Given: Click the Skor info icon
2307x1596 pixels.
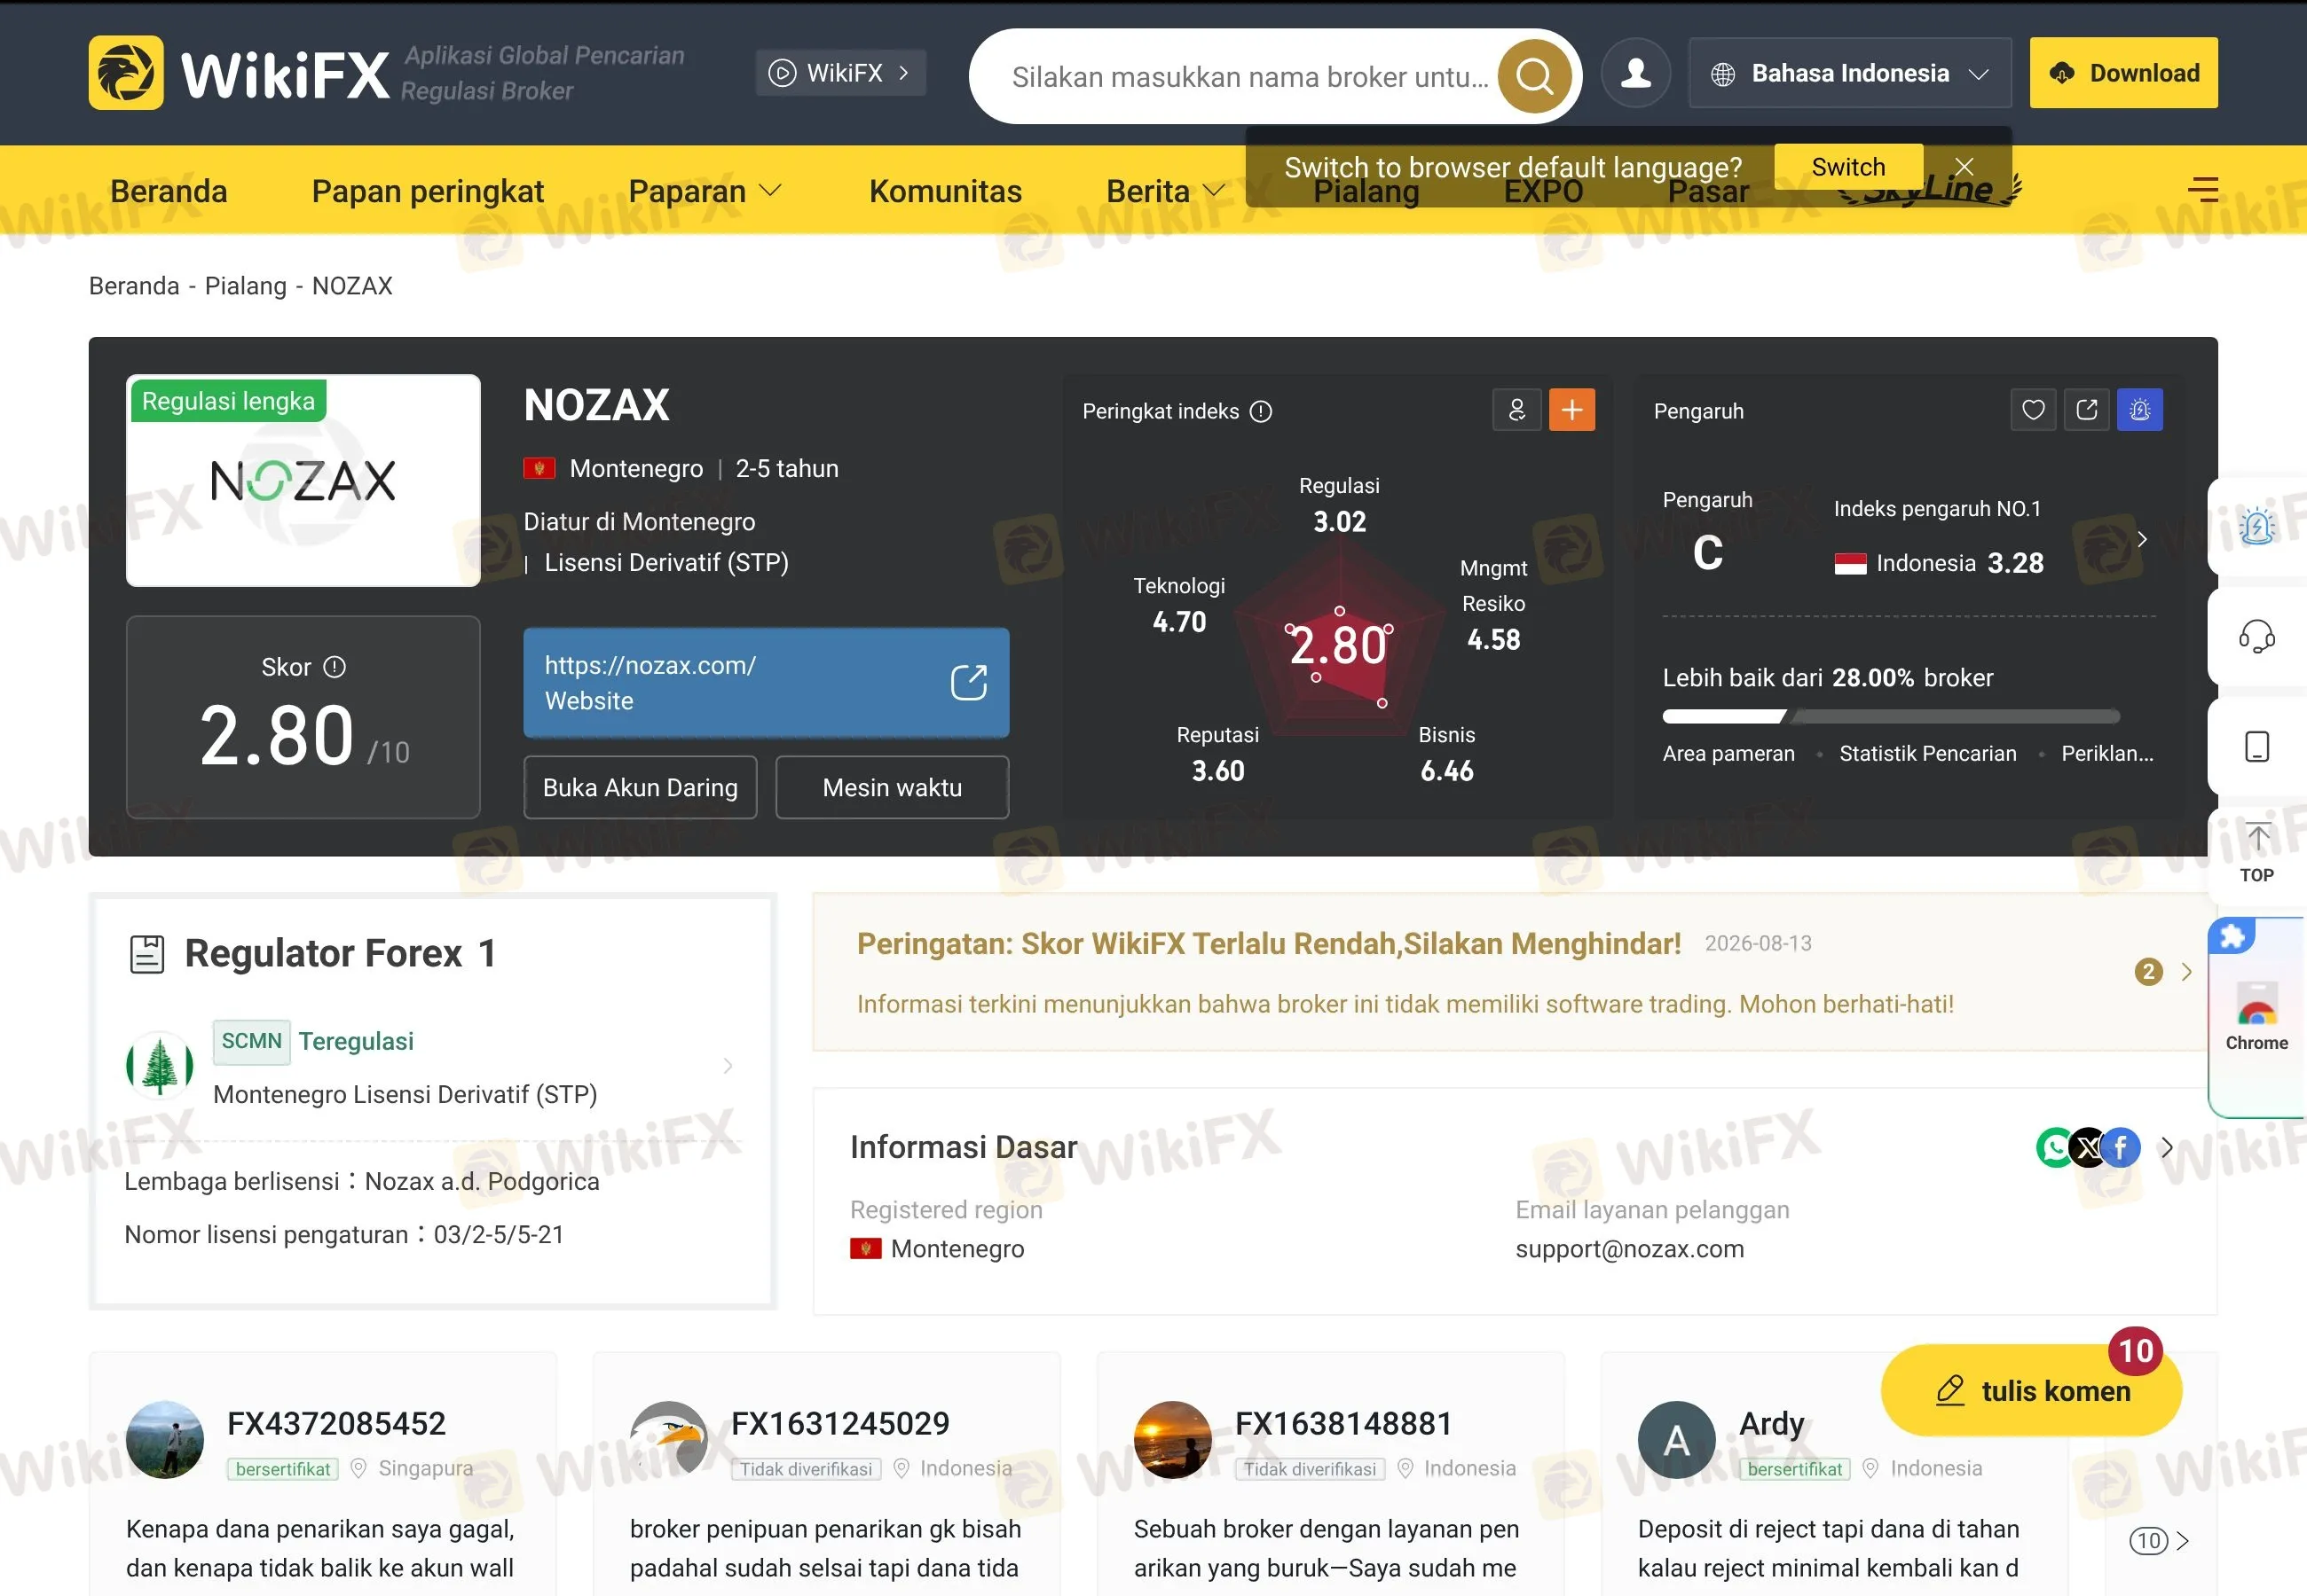Looking at the screenshot, I should click(335, 667).
